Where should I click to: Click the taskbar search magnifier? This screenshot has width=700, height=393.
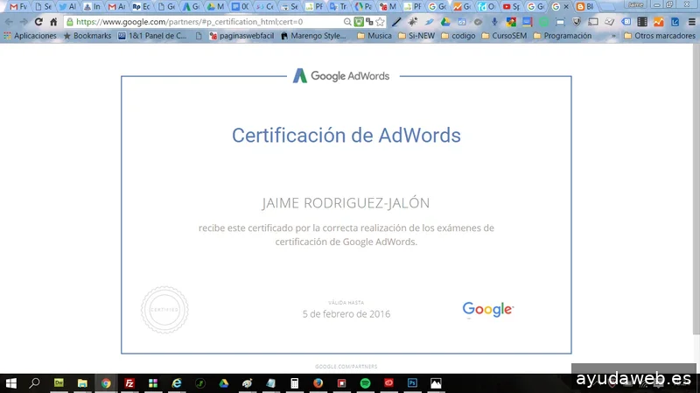[34, 383]
